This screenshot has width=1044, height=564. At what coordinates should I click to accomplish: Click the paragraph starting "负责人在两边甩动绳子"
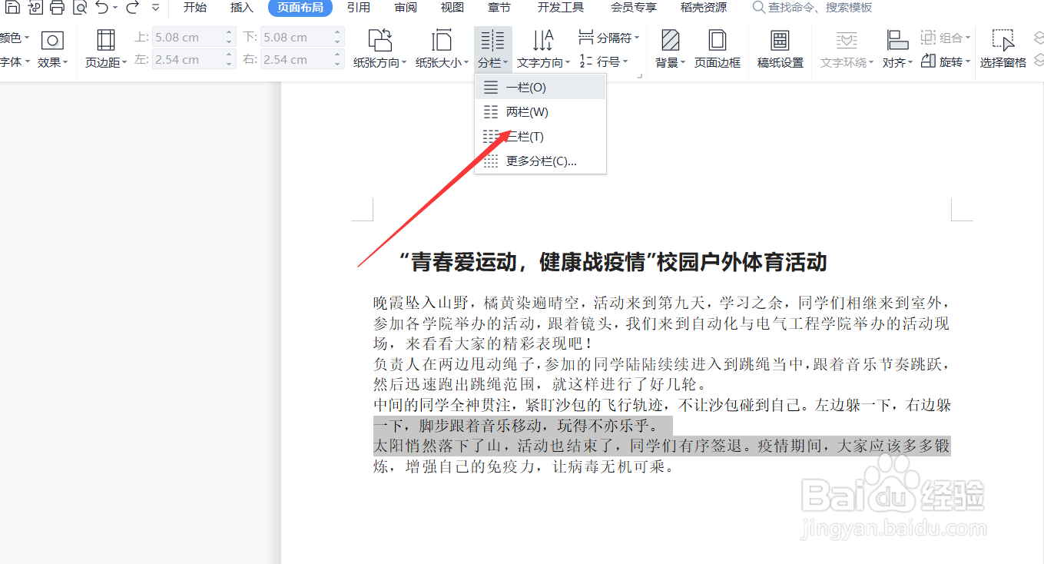point(661,373)
